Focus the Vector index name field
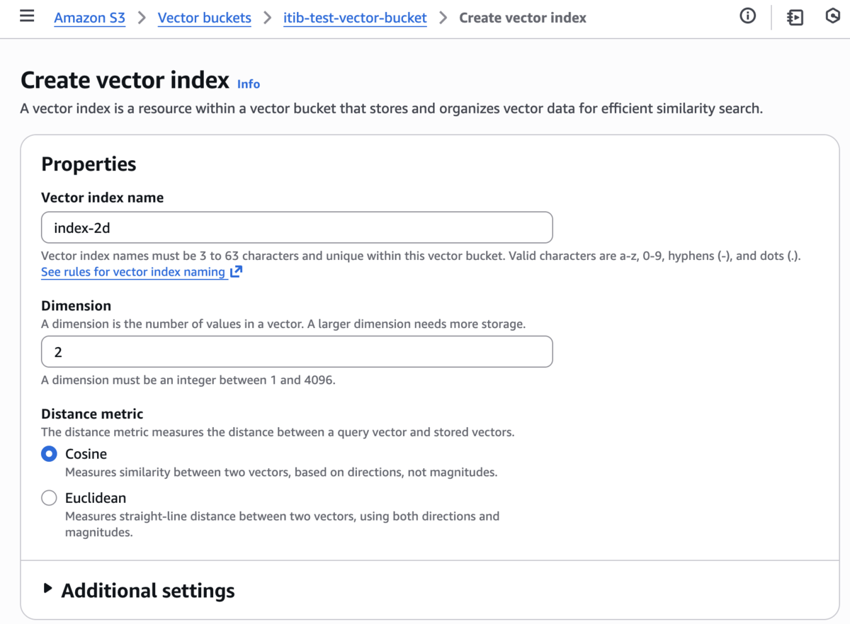The width and height of the screenshot is (850, 624). point(297,227)
